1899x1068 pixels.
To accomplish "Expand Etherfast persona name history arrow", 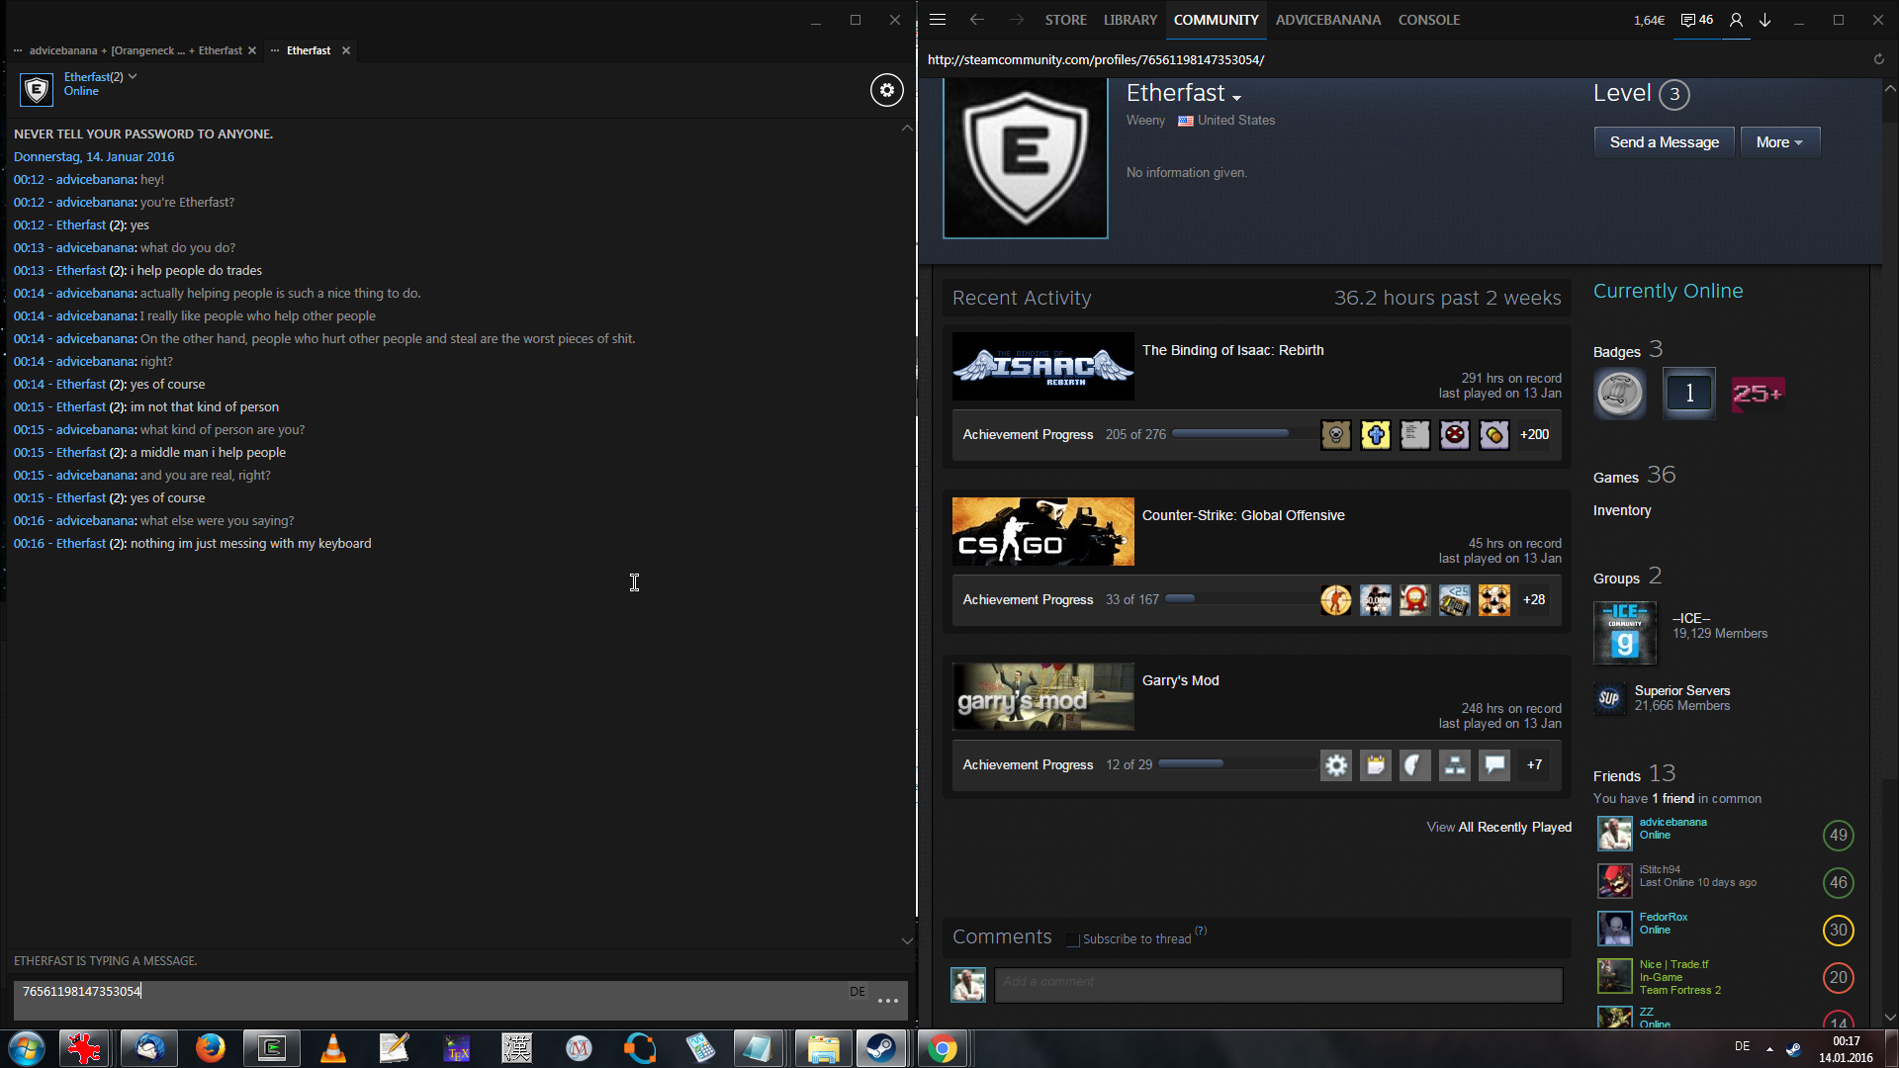I will [x=1237, y=97].
